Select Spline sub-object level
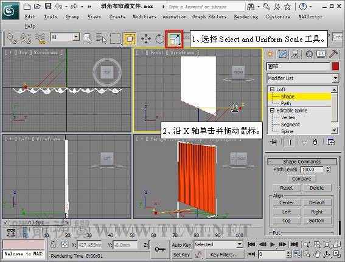 [x=287, y=131]
